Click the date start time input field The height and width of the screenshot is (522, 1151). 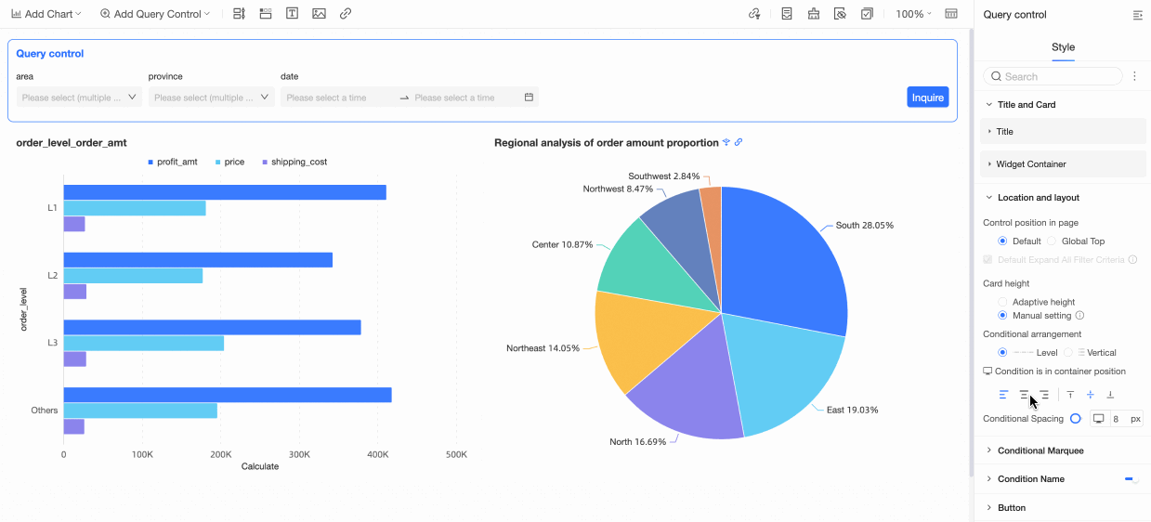click(x=339, y=98)
